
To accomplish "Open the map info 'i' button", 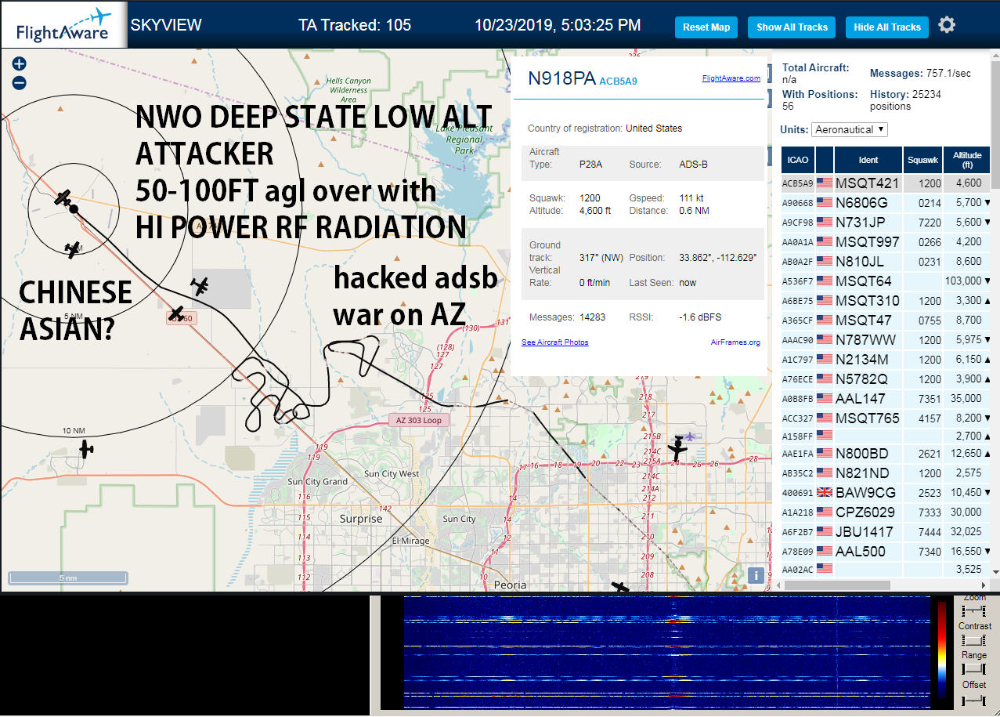I will [756, 574].
